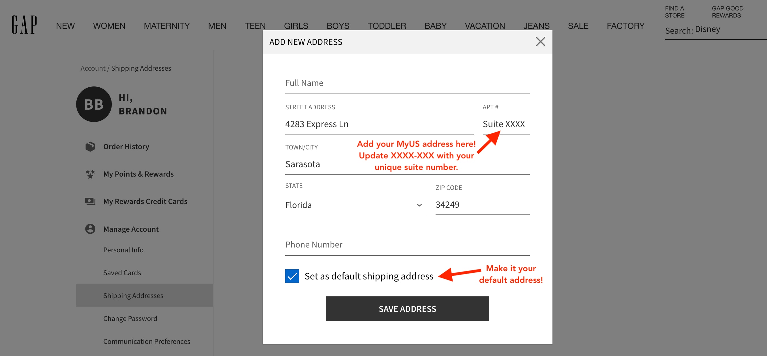The image size is (767, 356).
Task: Open the MEN menu
Action: coord(217,26)
